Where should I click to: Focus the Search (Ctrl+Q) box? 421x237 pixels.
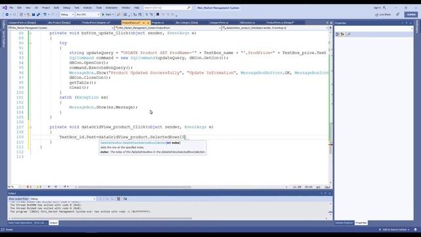tap(167, 8)
